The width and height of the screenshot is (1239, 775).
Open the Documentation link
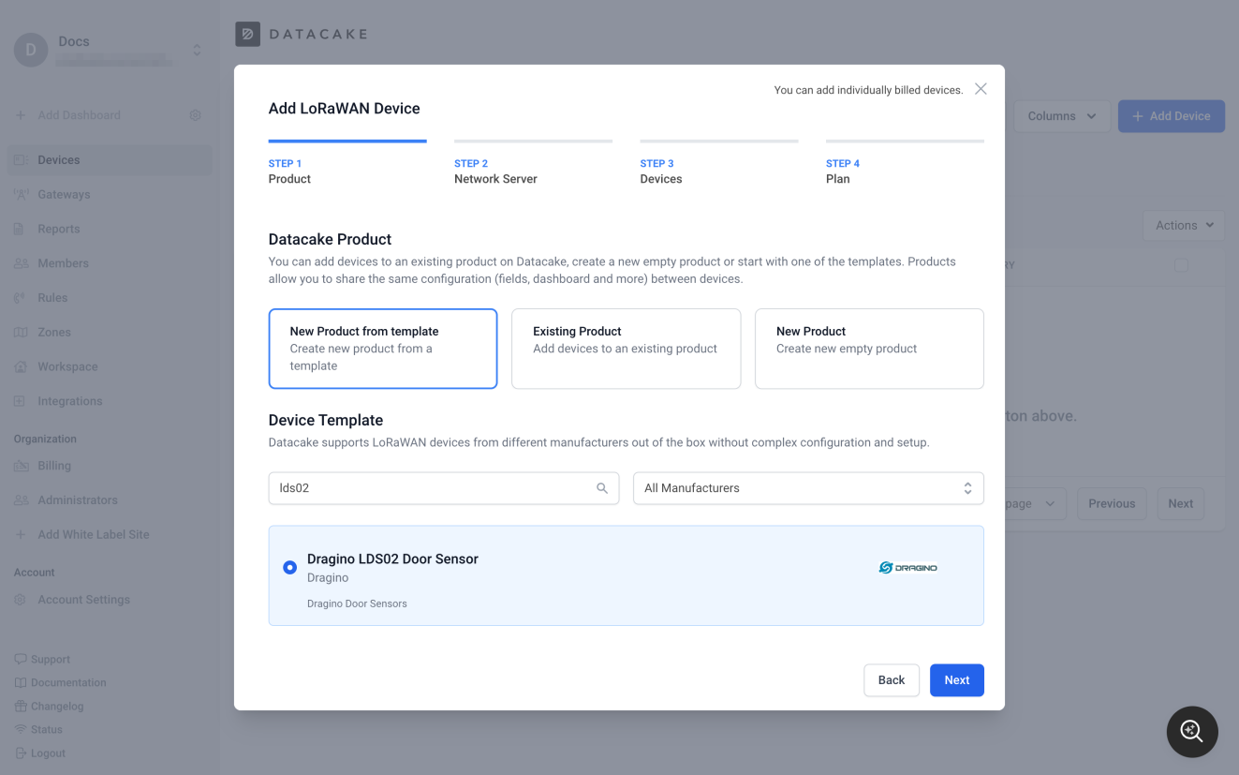[68, 682]
